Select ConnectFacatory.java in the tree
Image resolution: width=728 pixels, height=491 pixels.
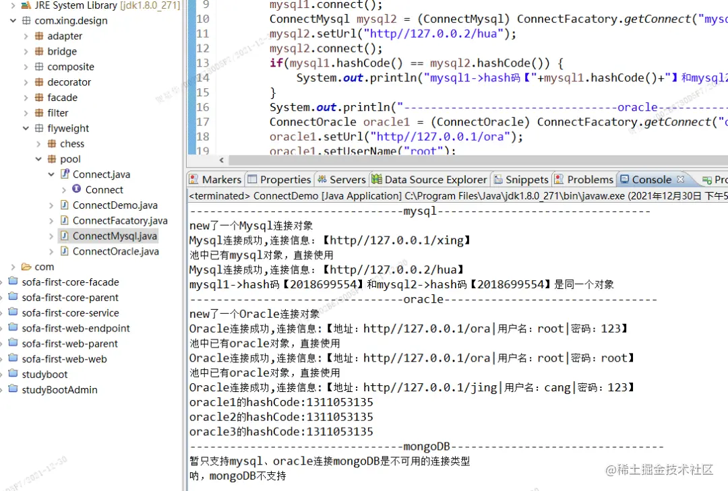coord(120,220)
